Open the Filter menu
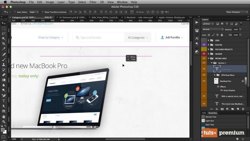 pyautogui.click(x=93, y=2)
